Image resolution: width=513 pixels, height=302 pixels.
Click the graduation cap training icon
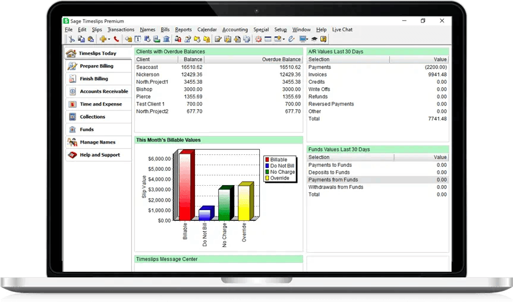point(314,39)
